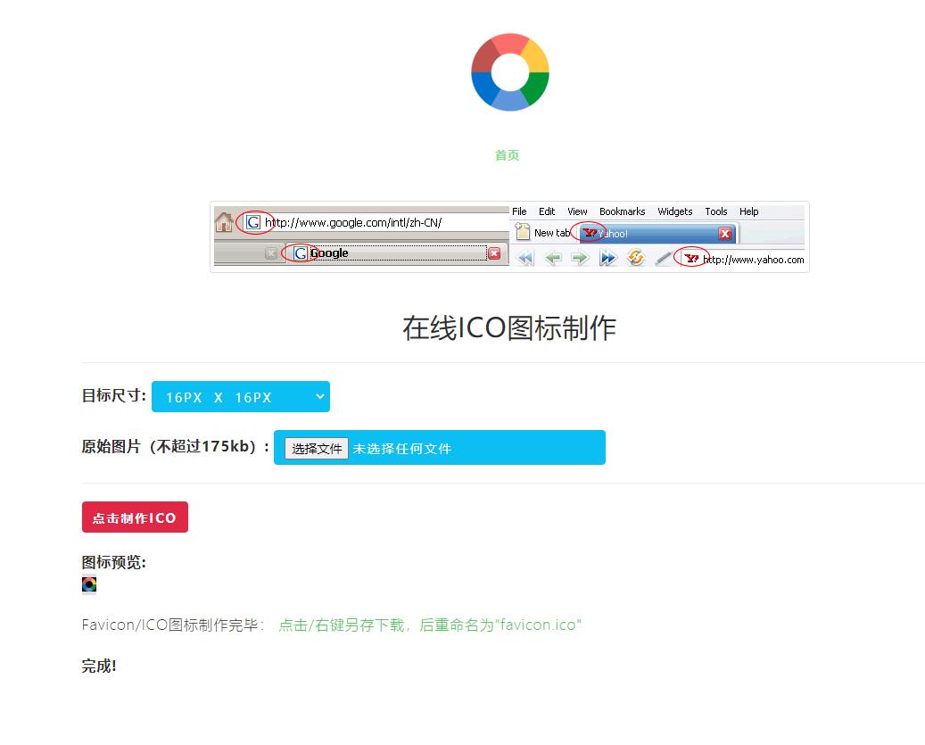
Task: Click the refresh icon in the browser toolbar illustration
Action: (x=634, y=258)
